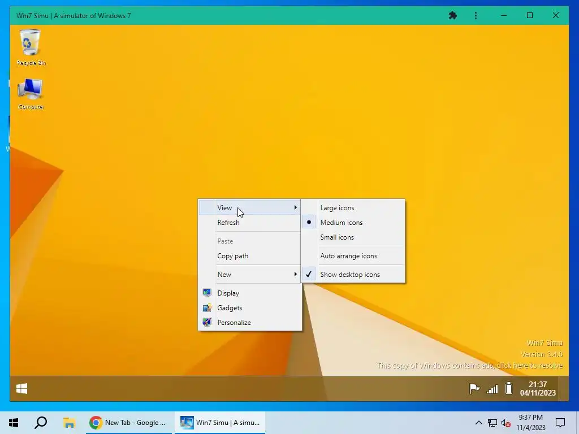Click the Gadgets icon in context menu
The width and height of the screenshot is (579, 434).
point(207,308)
